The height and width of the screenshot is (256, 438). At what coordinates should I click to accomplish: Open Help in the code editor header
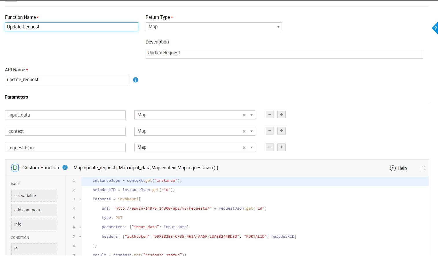coord(398,168)
